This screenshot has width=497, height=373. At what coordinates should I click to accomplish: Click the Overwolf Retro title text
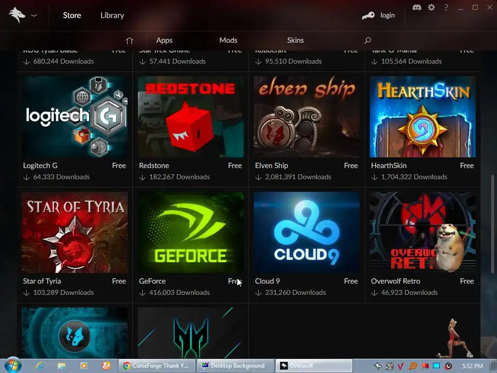pyautogui.click(x=396, y=281)
